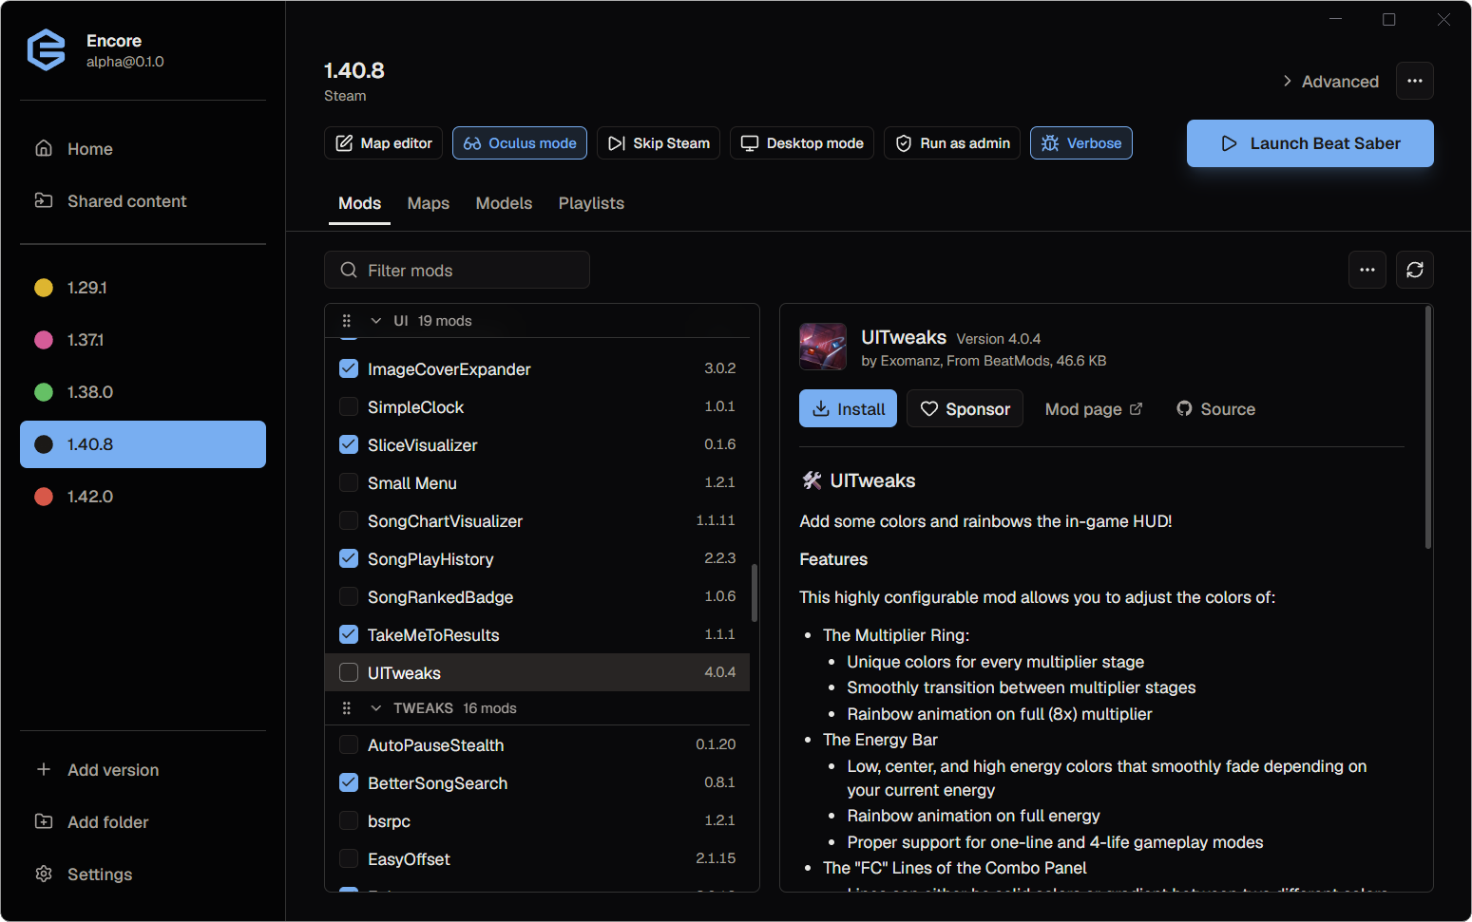Check the SimpleClock mod
The image size is (1472, 922).
(x=349, y=406)
